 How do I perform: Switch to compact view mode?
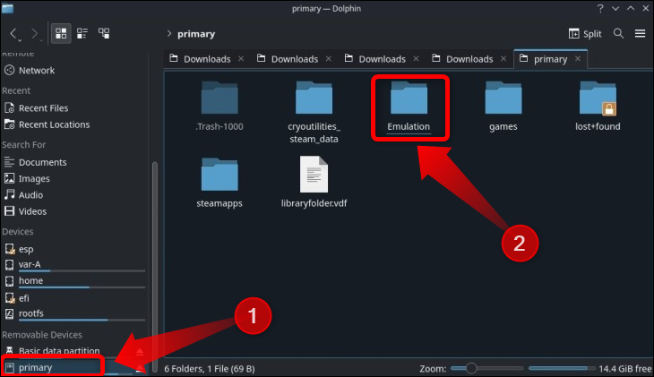(82, 34)
